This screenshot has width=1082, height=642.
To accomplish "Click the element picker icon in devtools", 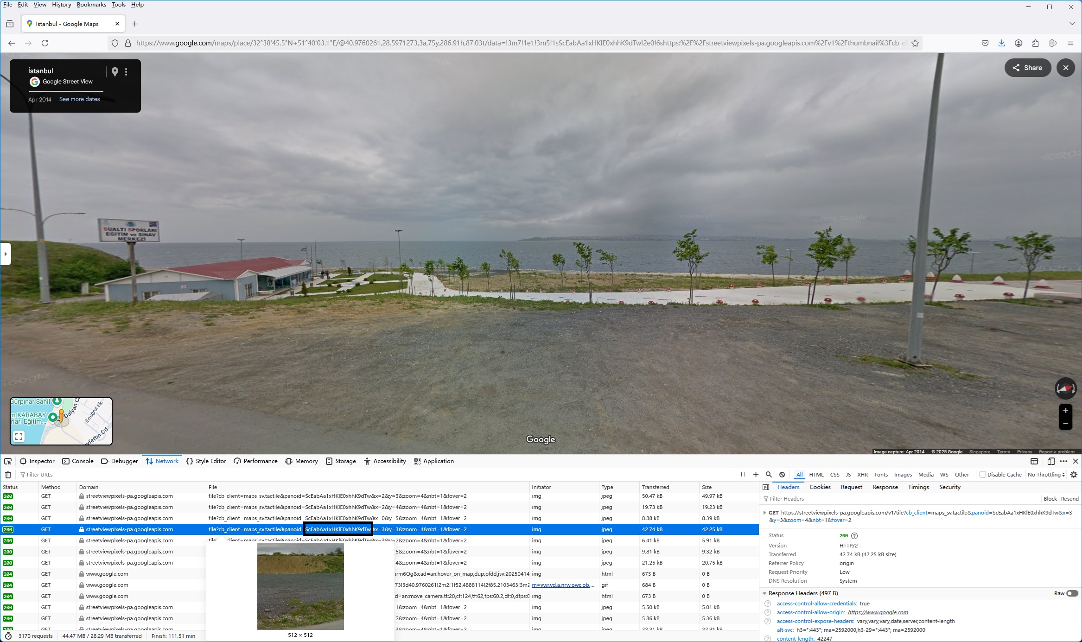I will point(8,461).
